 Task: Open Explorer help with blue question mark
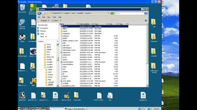[x=146, y=20]
